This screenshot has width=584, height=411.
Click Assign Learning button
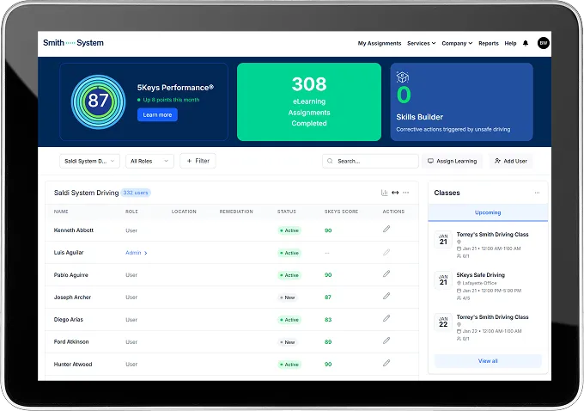click(x=452, y=161)
